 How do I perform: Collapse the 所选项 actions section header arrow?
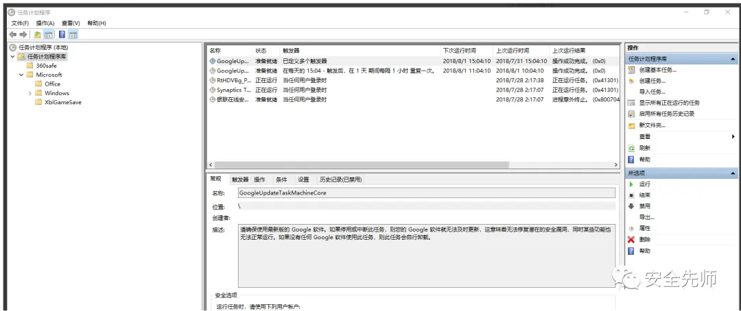pyautogui.click(x=733, y=173)
